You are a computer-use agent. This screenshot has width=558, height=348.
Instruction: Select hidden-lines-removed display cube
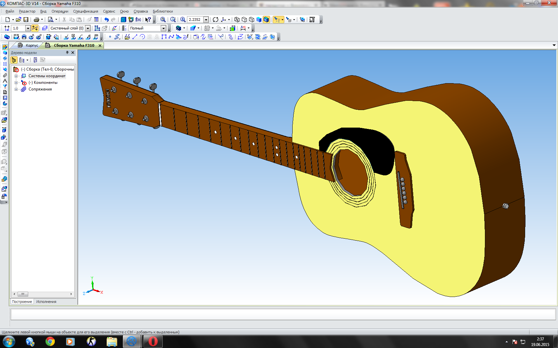pos(244,20)
